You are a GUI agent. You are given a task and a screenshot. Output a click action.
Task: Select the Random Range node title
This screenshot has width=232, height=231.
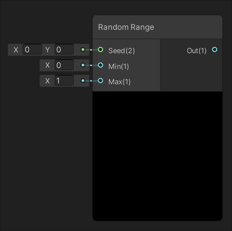click(x=126, y=27)
